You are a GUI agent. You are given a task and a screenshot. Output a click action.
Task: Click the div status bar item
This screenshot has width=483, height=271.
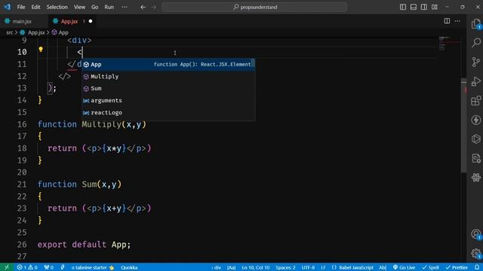point(217,267)
